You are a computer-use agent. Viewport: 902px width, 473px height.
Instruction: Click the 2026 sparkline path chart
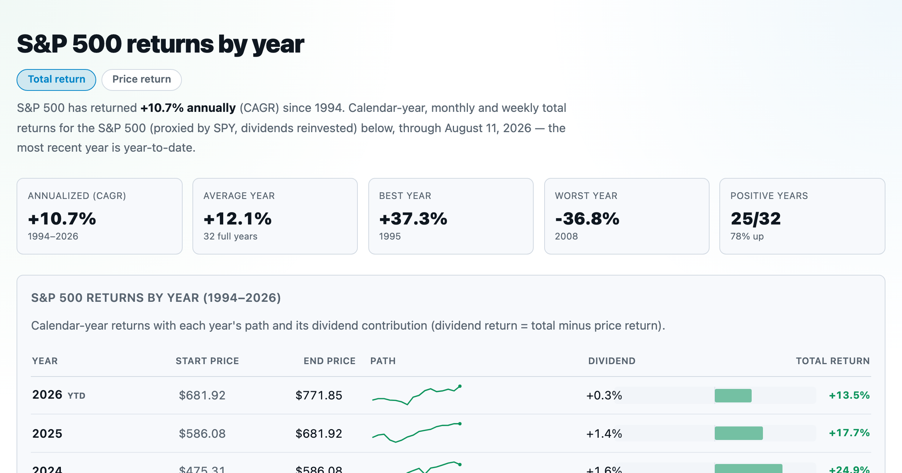coord(417,395)
